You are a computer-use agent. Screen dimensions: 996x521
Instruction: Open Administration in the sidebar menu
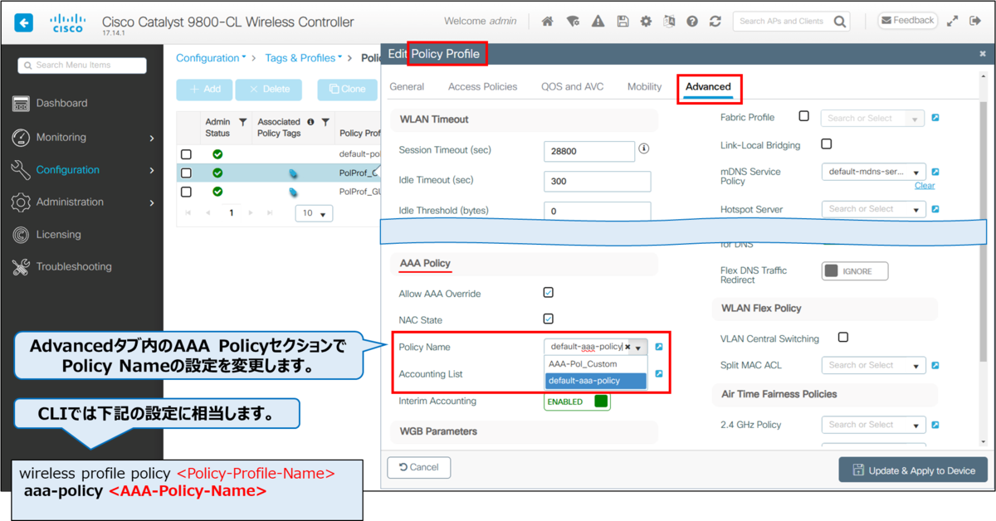[83, 202]
